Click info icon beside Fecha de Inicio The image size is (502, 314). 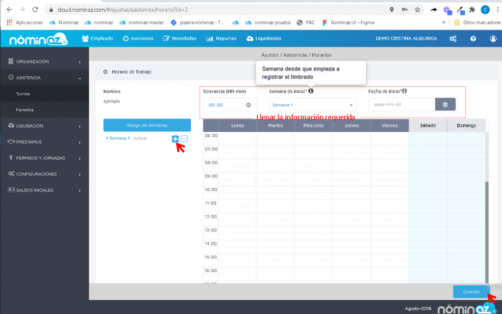[404, 91]
